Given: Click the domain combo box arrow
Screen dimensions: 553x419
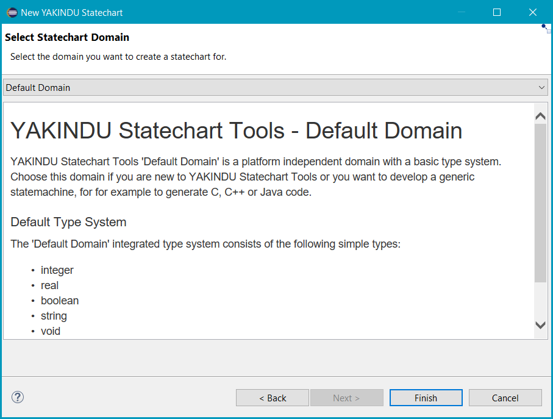Looking at the screenshot, I should point(541,87).
